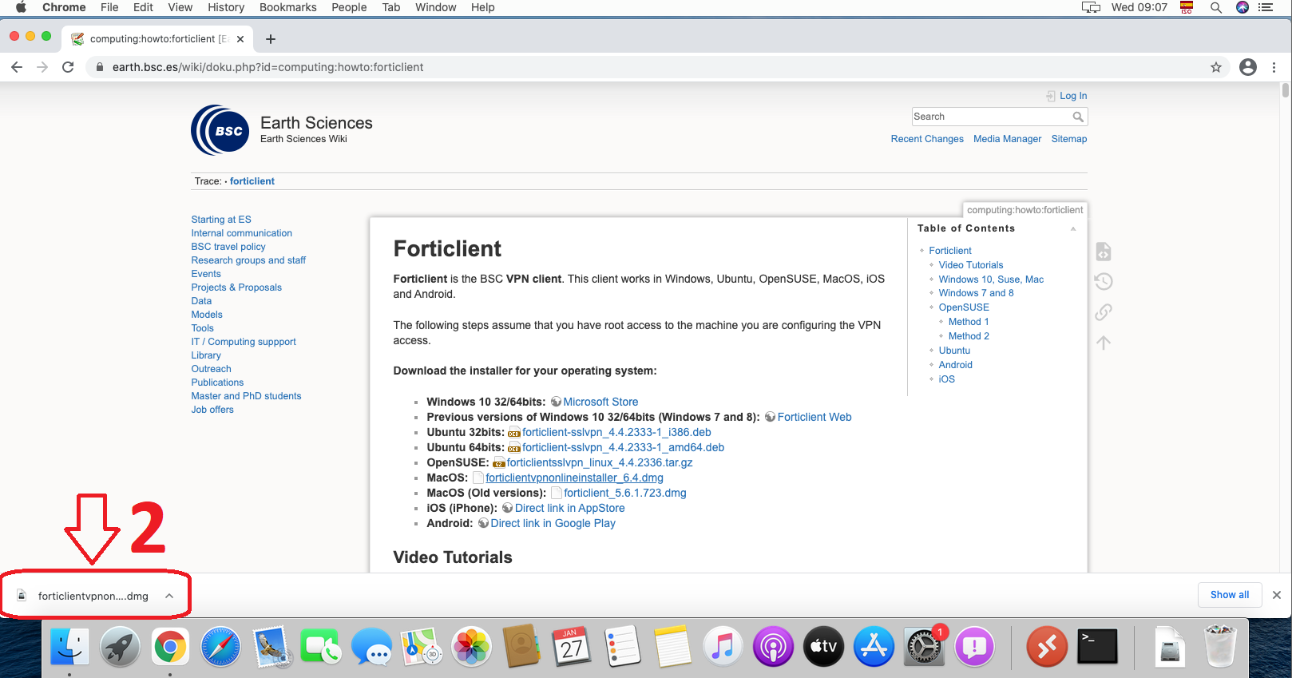
Task: Open a new tab with the plus button
Action: 271,39
